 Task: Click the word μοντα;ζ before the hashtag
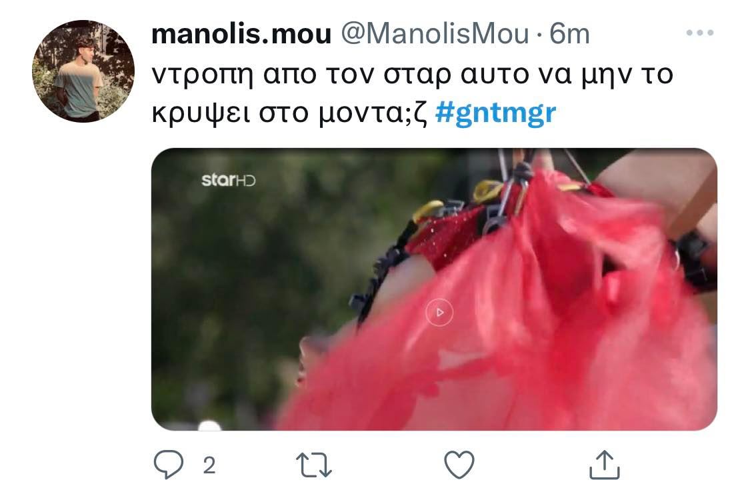point(373,115)
